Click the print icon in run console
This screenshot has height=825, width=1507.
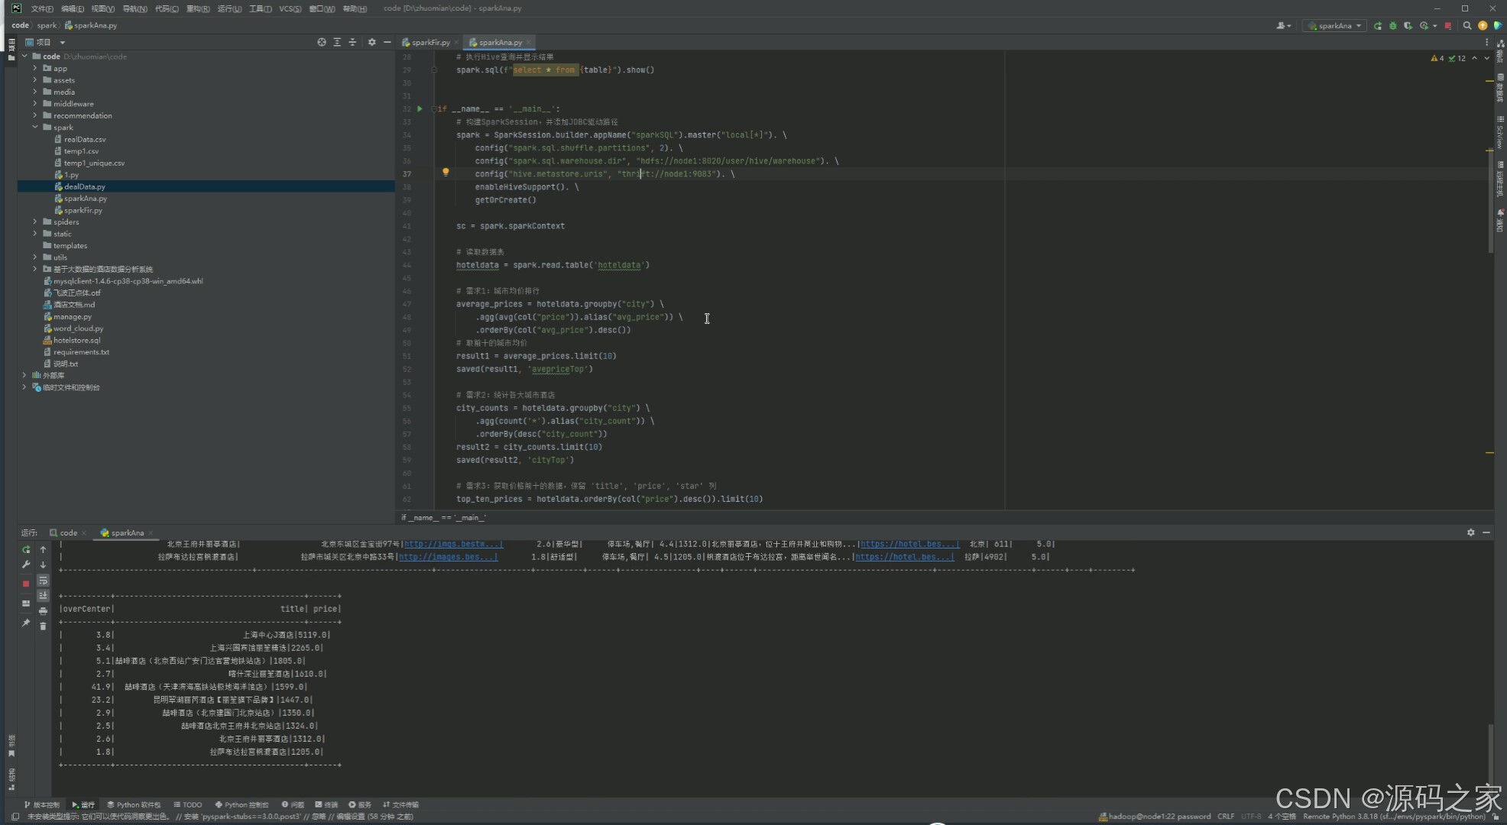(43, 611)
